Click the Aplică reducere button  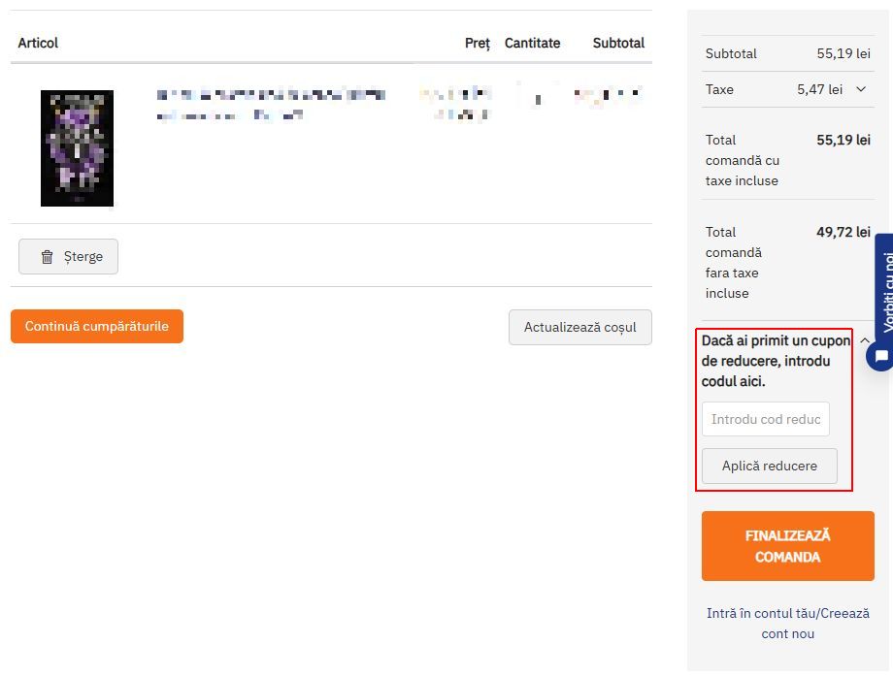[x=770, y=467]
